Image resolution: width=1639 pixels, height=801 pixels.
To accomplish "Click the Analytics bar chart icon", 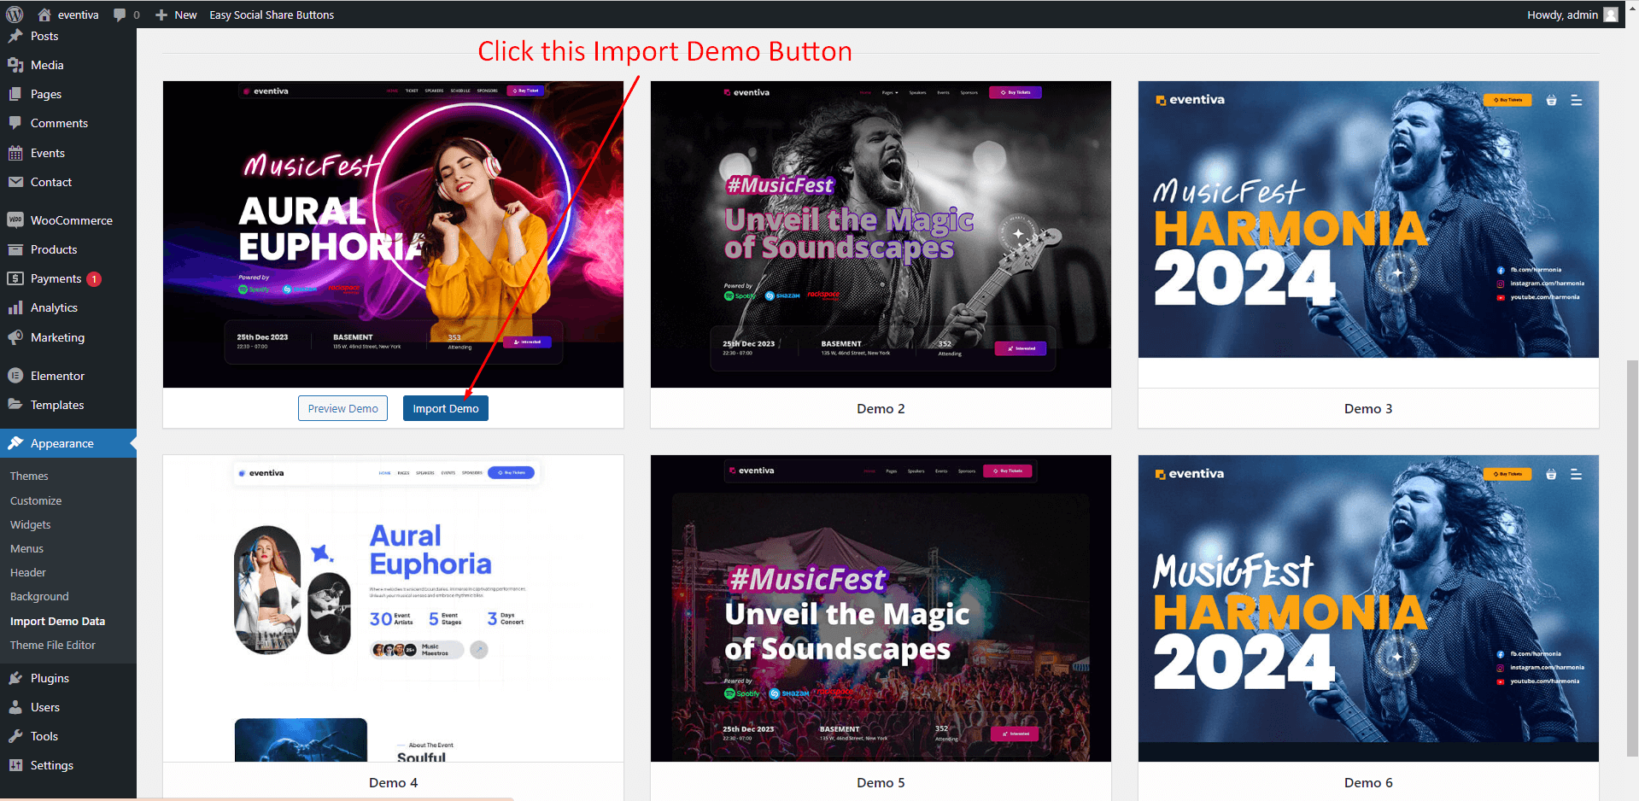I will (x=15, y=307).
